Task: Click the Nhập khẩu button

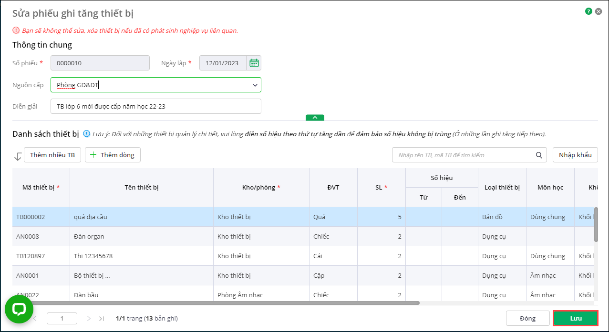Action: tap(575, 155)
